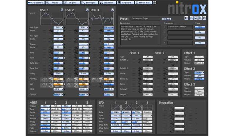Toggle the OSC 3 power icon
This screenshot has height=136, width=234.
point(113,10)
